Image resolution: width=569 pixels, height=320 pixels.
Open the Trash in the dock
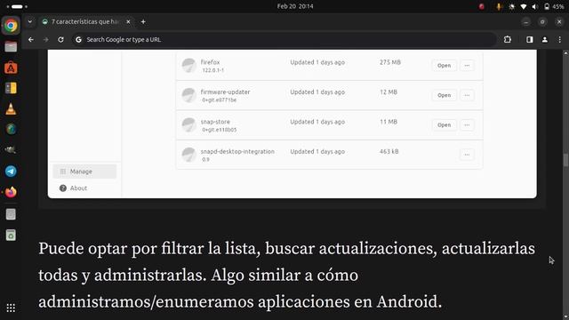(11, 235)
